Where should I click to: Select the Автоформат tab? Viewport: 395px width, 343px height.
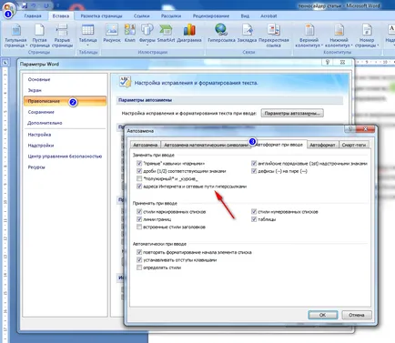point(322,145)
